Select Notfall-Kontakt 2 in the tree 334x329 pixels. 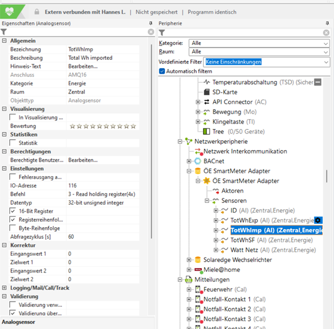pos(234,309)
